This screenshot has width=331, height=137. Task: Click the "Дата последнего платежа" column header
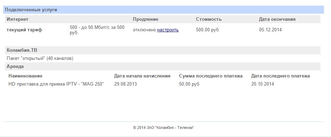281,76
